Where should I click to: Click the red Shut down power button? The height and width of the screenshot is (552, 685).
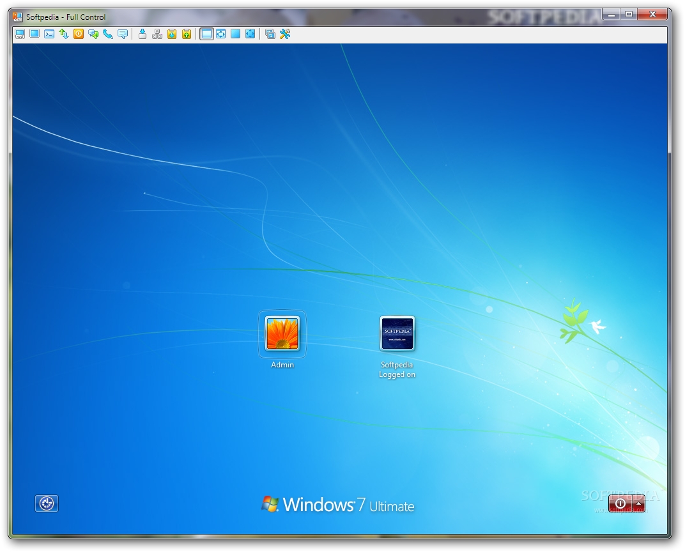[x=620, y=503]
